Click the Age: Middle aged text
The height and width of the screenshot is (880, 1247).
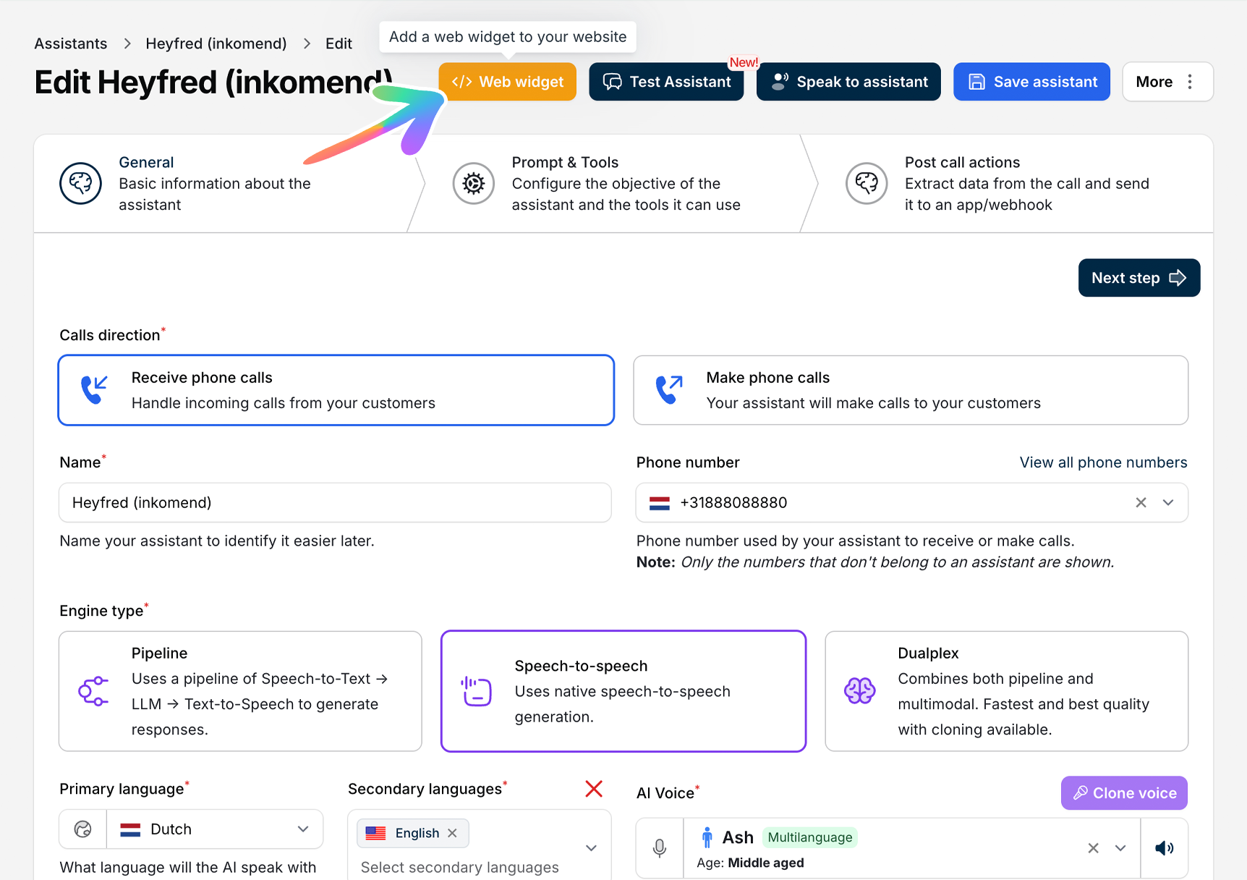click(x=750, y=863)
